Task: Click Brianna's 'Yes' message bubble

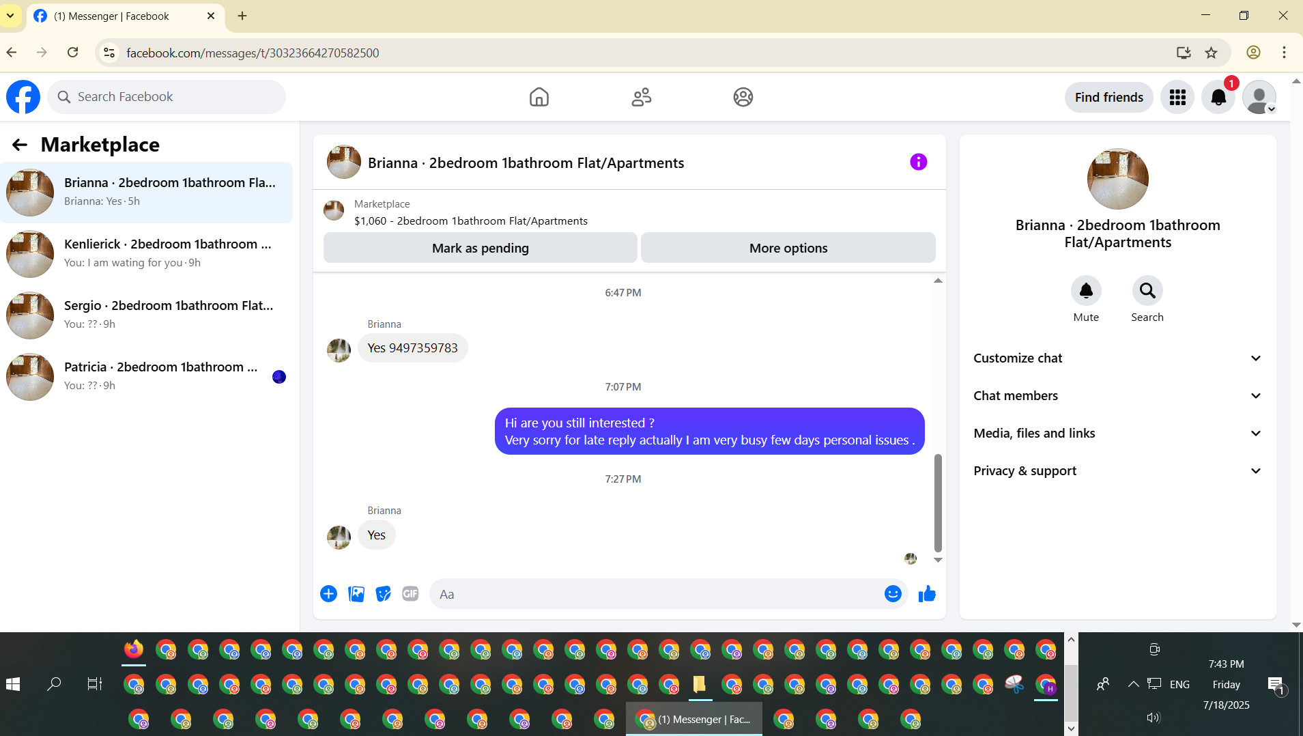Action: [x=376, y=535]
